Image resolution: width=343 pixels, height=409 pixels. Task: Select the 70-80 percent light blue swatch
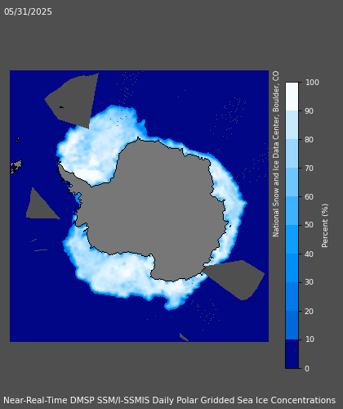tap(292, 154)
